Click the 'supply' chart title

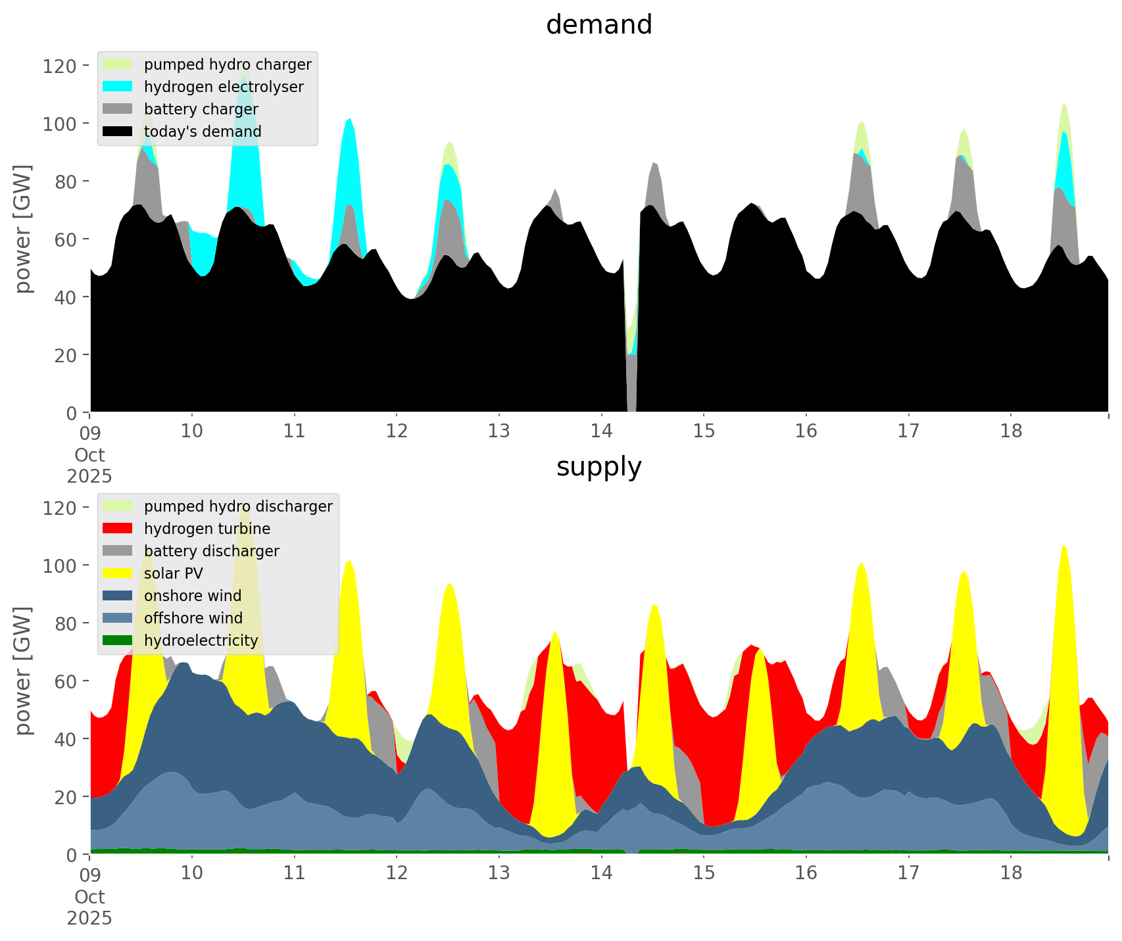coord(598,467)
